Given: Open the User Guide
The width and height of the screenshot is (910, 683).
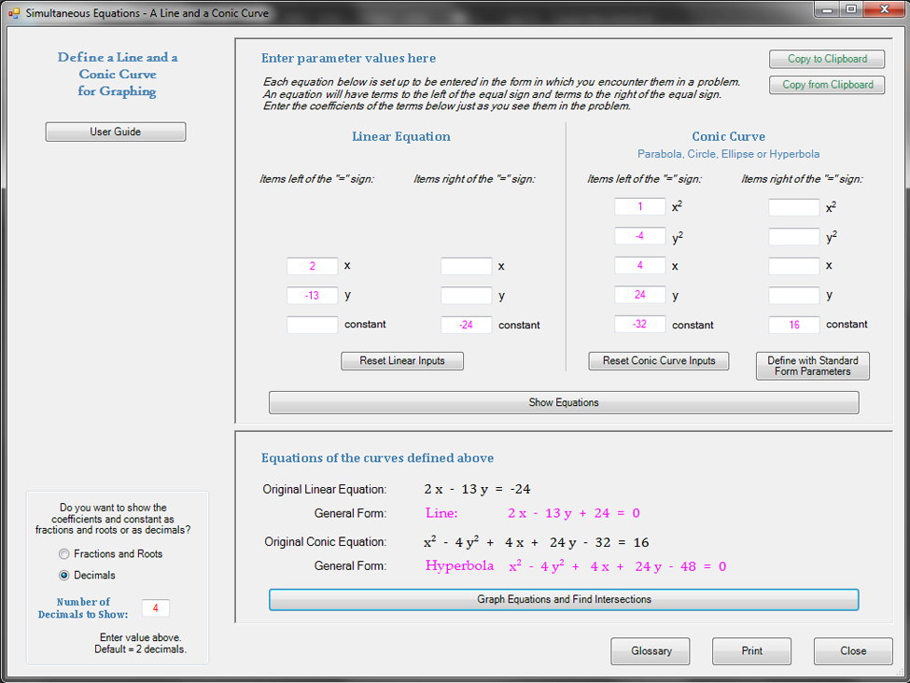Looking at the screenshot, I should point(116,132).
